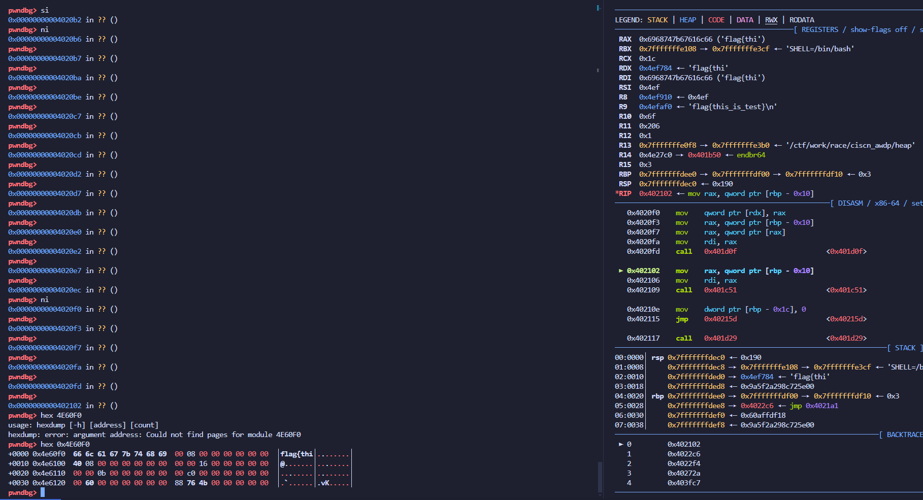Click the pwndbg prompt cursor at the bottom

(x=43, y=492)
